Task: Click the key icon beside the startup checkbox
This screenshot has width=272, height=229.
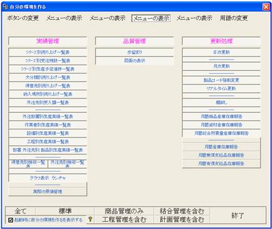Action: click(90, 219)
